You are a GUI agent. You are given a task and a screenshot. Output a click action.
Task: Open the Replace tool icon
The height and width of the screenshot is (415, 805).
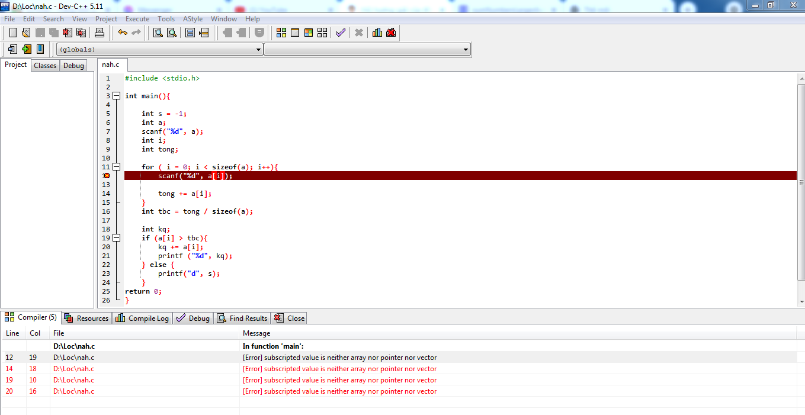(x=172, y=33)
